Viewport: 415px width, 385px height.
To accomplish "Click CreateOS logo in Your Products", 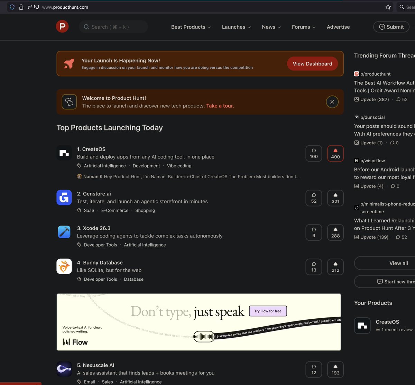I will point(362,326).
